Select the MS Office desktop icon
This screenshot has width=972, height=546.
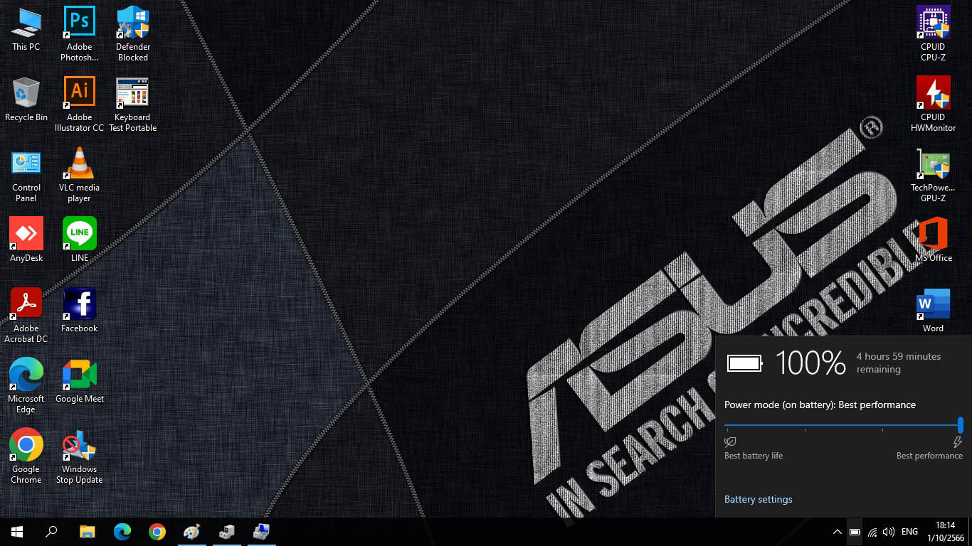tap(933, 240)
